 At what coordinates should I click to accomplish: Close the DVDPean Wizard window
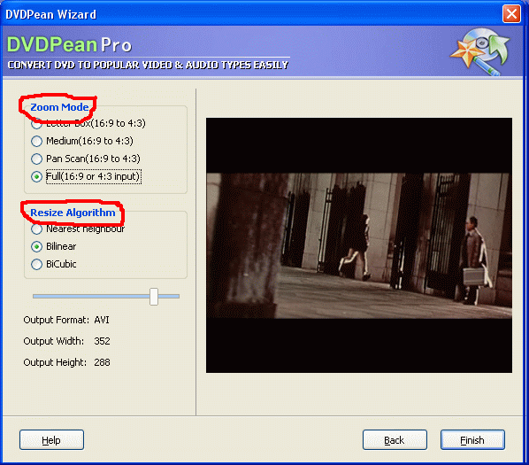coord(511,14)
